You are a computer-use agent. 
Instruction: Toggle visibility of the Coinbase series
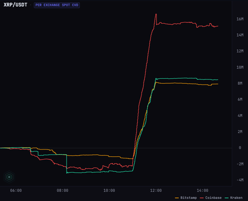click(213, 198)
